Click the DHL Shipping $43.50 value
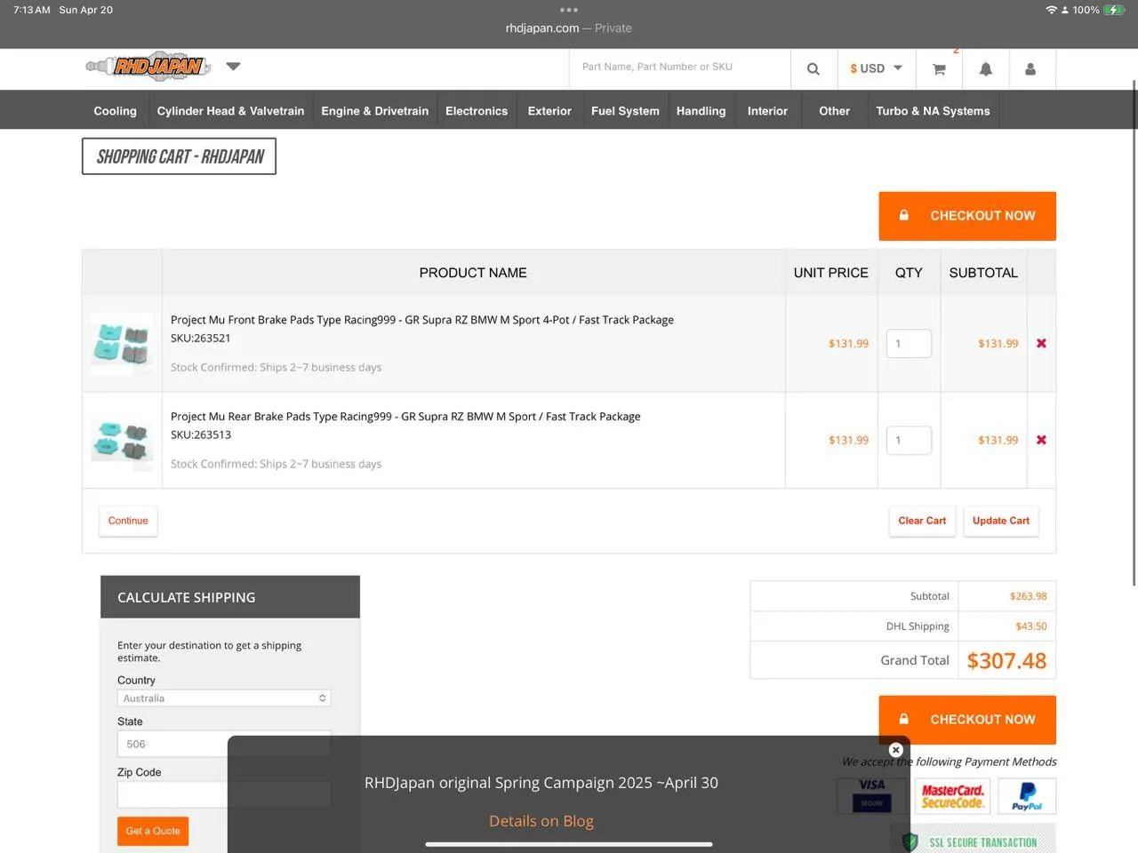The height and width of the screenshot is (853, 1138). (x=1031, y=626)
